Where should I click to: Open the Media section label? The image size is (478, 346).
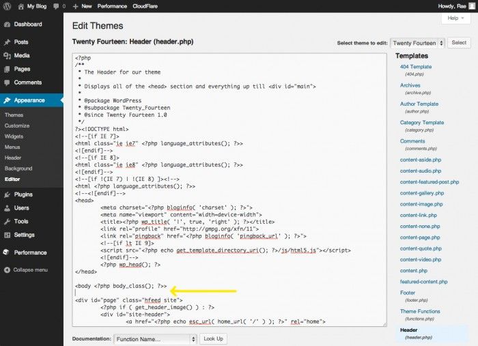tap(22, 55)
